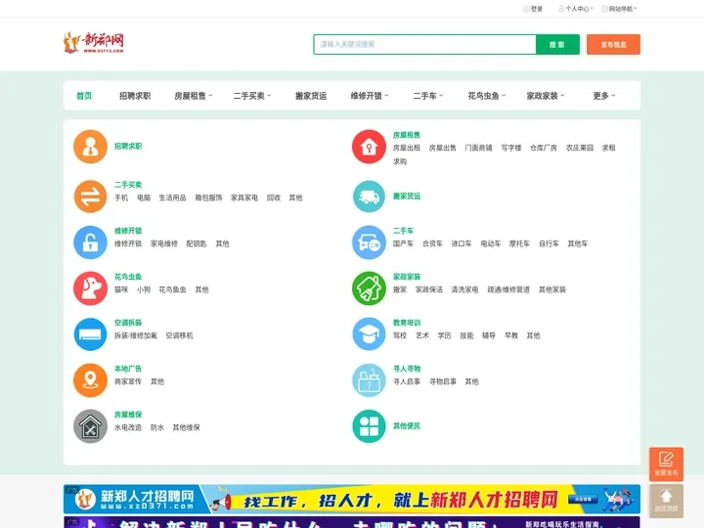Viewport: 704px width, 528px height.
Task: Open 家具家电 under 二手买卖
Action: coord(244,198)
